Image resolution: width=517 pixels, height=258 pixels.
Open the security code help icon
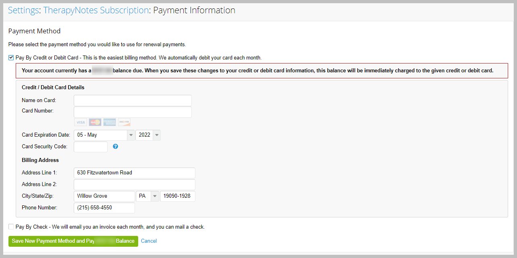116,146
